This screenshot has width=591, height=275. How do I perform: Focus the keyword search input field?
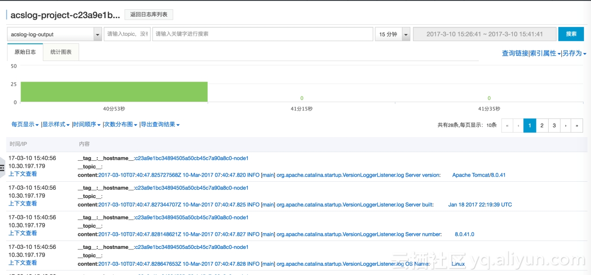262,34
